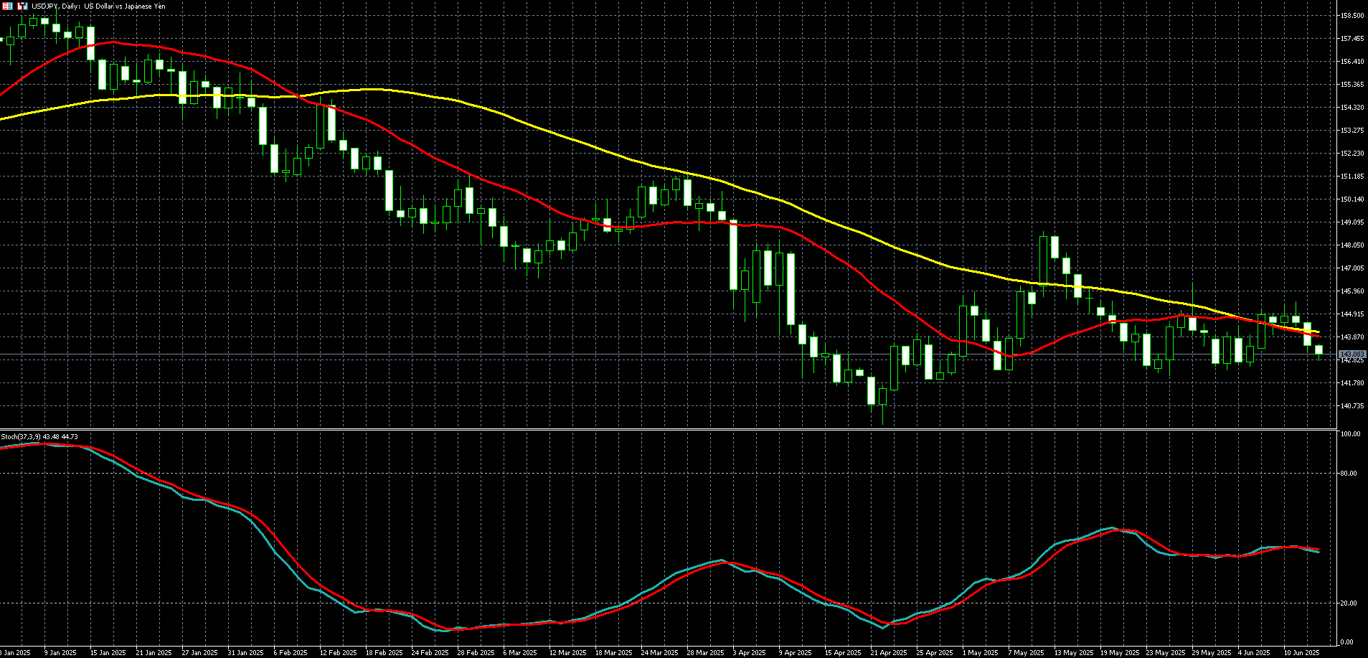The height and width of the screenshot is (658, 1368).
Task: Click the 144.915 price scale label
Action: click(x=1352, y=314)
